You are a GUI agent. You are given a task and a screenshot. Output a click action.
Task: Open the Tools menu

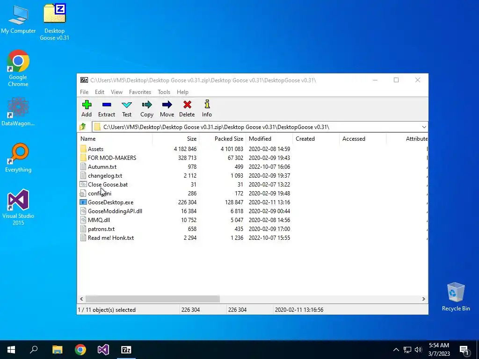coord(164,92)
